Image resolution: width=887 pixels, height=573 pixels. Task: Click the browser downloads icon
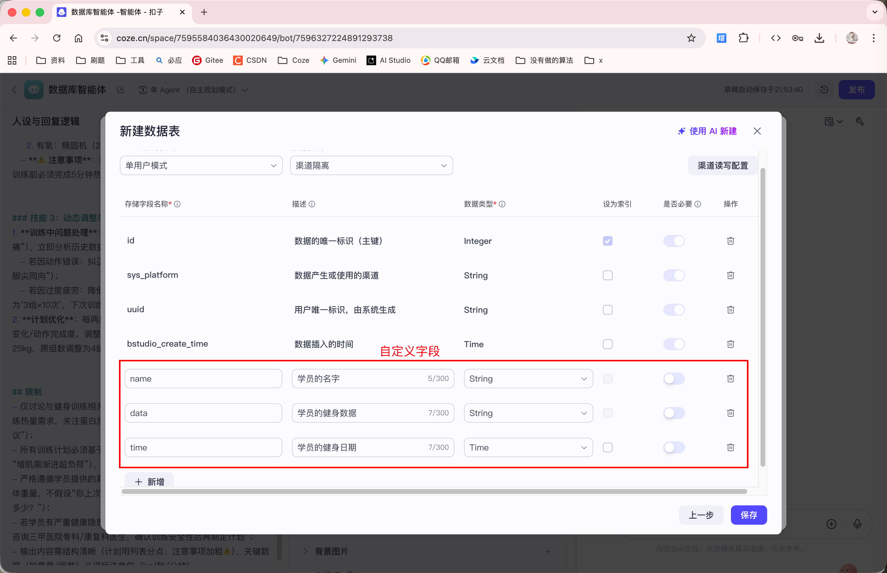pos(819,38)
